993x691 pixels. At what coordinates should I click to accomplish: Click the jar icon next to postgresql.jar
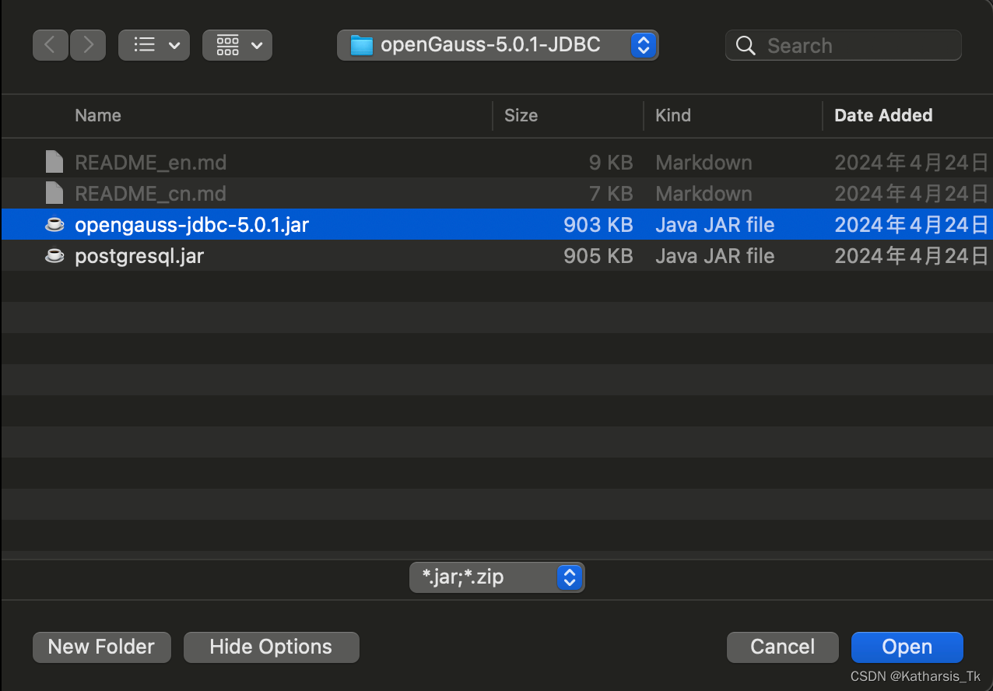(54, 255)
